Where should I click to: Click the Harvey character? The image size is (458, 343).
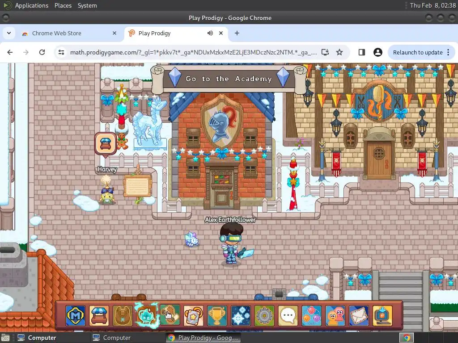[107, 190]
